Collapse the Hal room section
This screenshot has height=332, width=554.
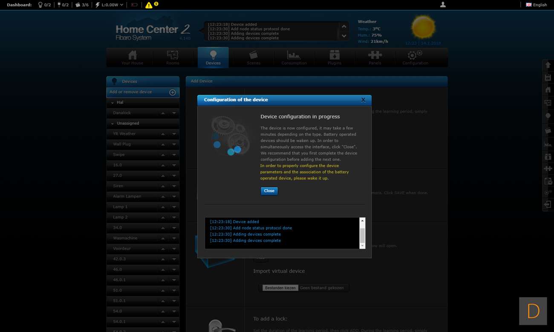point(113,103)
